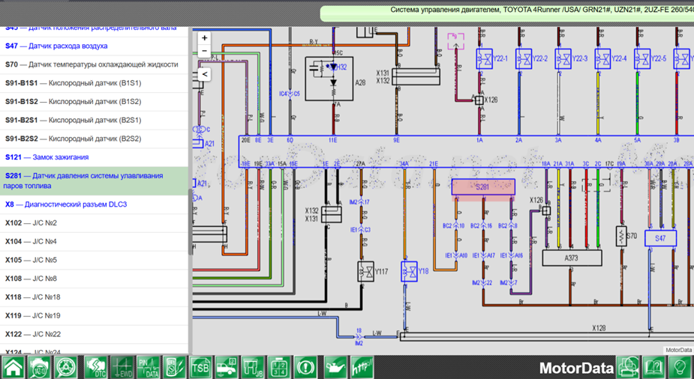The width and height of the screenshot is (694, 379).
Task: Select X122 J/C №22 row
Action: (x=94, y=334)
